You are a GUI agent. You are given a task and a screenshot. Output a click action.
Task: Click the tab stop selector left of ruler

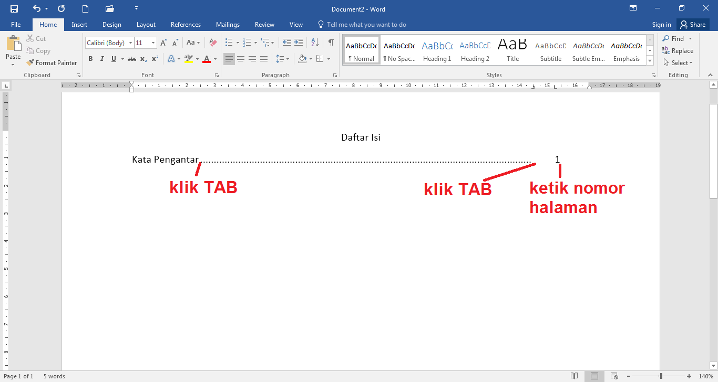pyautogui.click(x=6, y=85)
